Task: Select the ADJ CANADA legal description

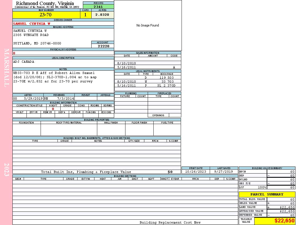Action: click(24, 62)
